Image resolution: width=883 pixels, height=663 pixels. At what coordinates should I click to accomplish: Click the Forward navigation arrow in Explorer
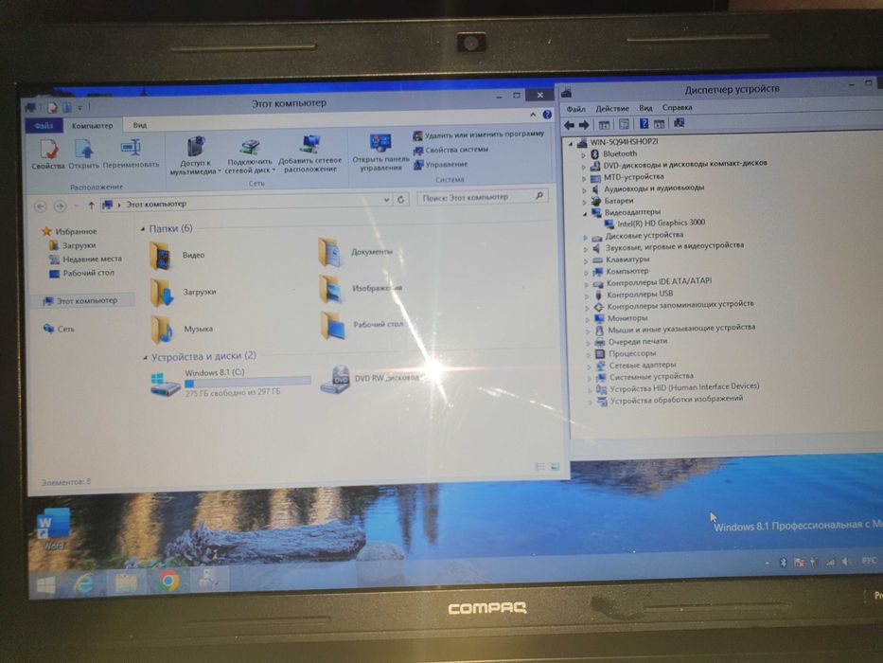coord(60,206)
